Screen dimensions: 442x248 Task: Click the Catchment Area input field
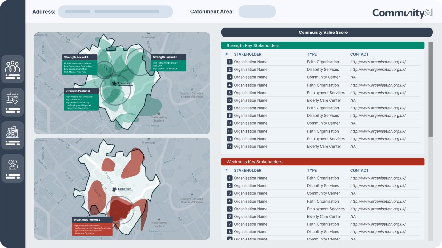click(257, 11)
